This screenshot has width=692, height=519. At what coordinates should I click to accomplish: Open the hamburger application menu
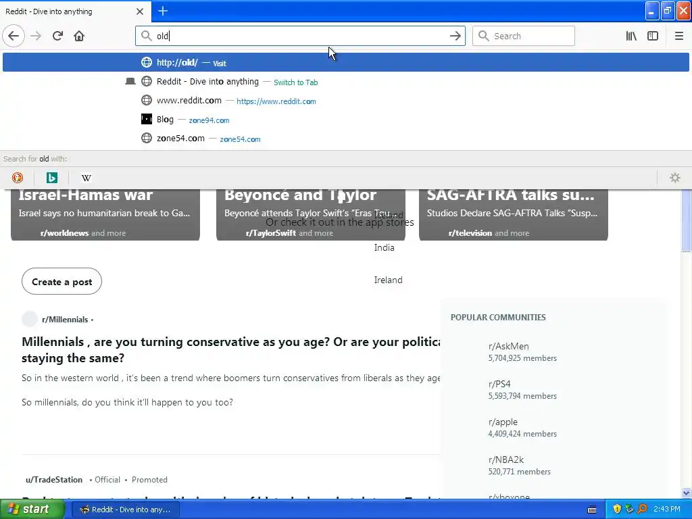pos(679,36)
